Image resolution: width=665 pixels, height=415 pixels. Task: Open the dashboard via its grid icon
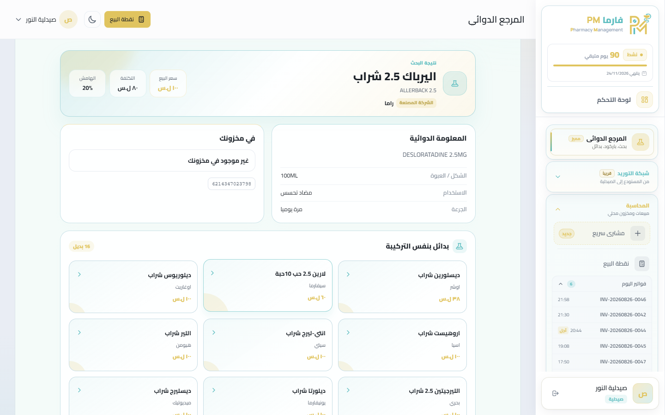[645, 100]
